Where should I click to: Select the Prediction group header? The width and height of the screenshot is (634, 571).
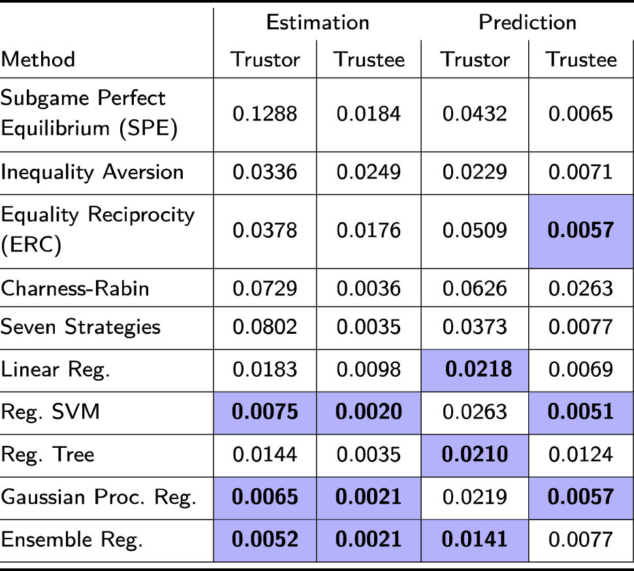click(x=528, y=22)
